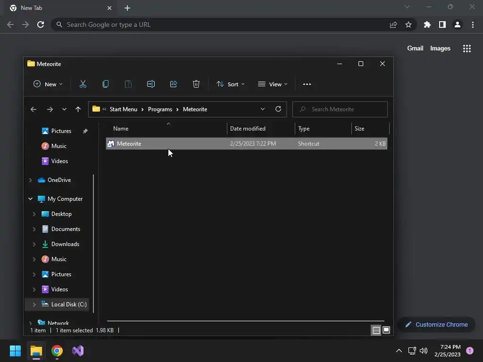The width and height of the screenshot is (483, 362).
Task: Open the volume speaker tray icon
Action: (424, 351)
